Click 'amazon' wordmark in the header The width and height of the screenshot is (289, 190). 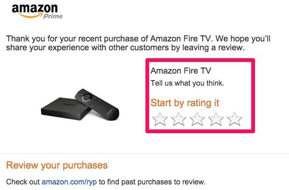(x=34, y=8)
